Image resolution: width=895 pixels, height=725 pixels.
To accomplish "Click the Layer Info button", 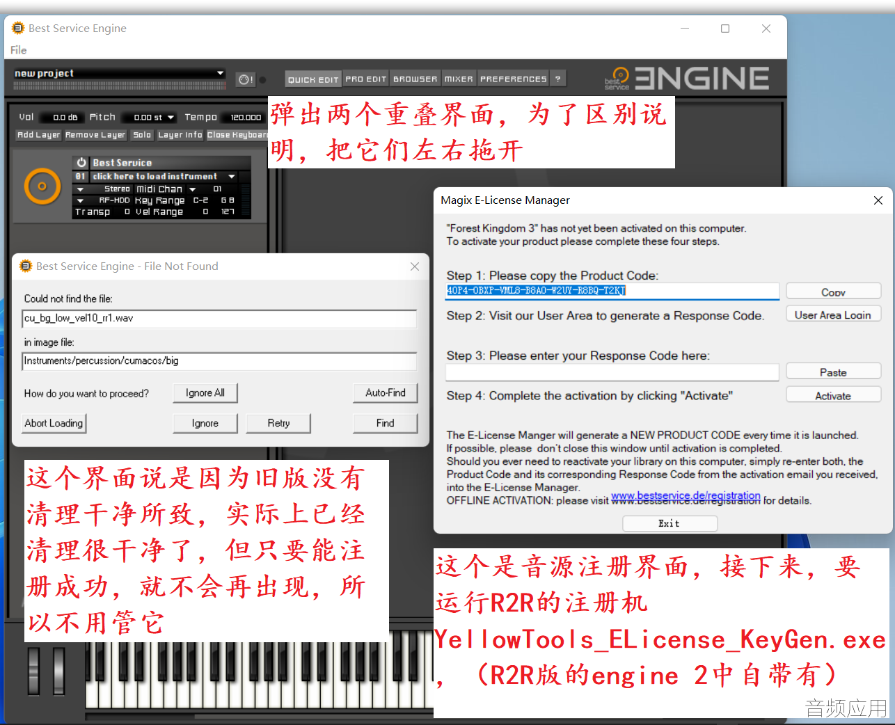I will point(180,135).
